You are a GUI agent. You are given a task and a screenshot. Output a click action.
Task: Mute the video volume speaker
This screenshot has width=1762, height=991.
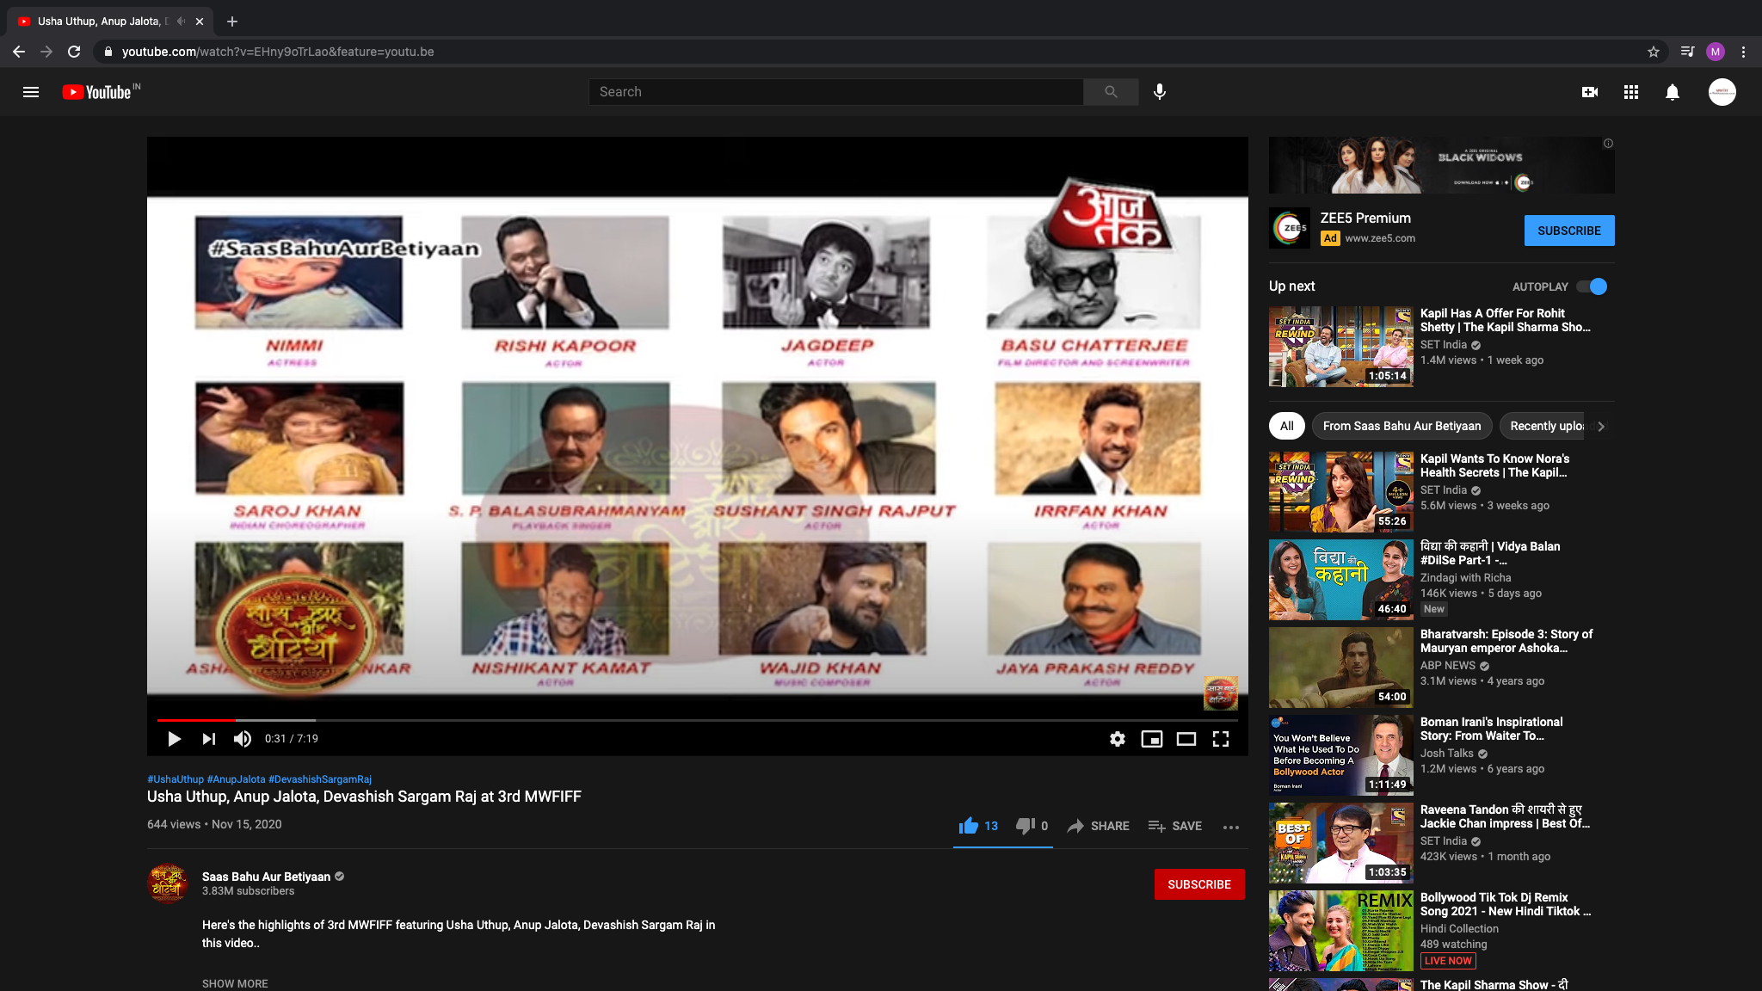[x=243, y=739]
